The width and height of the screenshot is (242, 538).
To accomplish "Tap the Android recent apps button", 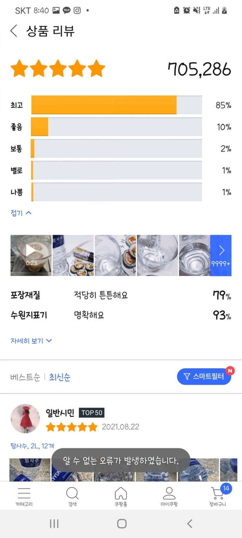I will point(54,524).
